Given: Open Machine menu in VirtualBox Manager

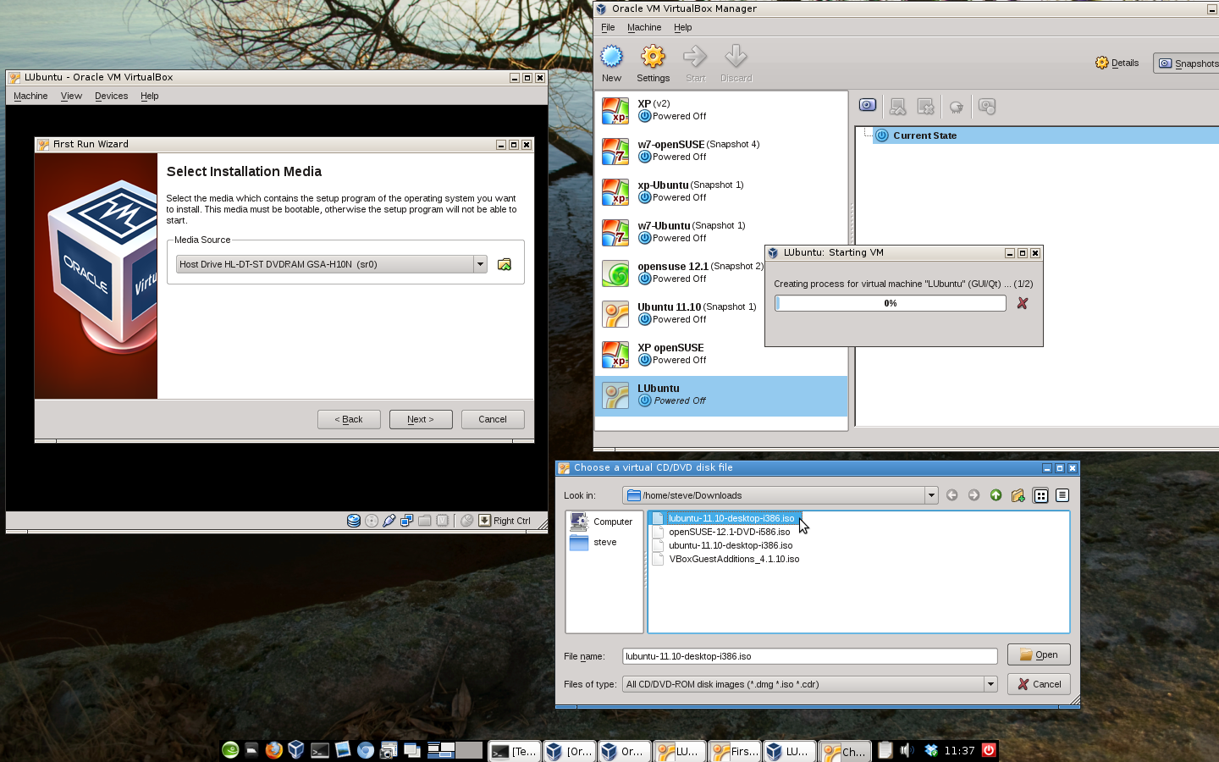Looking at the screenshot, I should pyautogui.click(x=644, y=27).
